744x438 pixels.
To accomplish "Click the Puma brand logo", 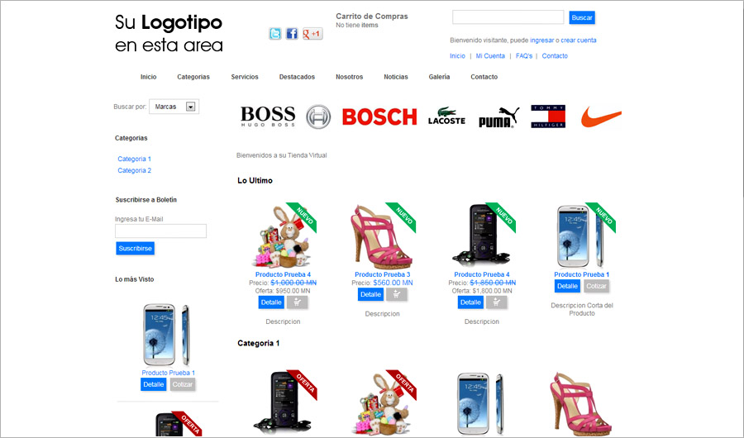I will point(498,117).
